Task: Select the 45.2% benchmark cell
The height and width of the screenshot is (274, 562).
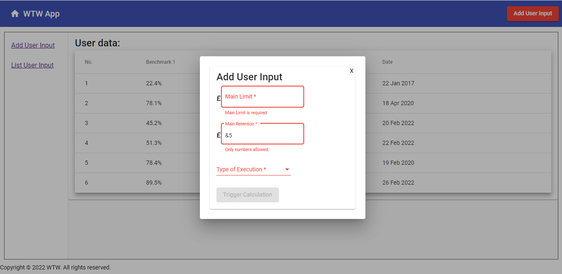Action: (x=154, y=123)
